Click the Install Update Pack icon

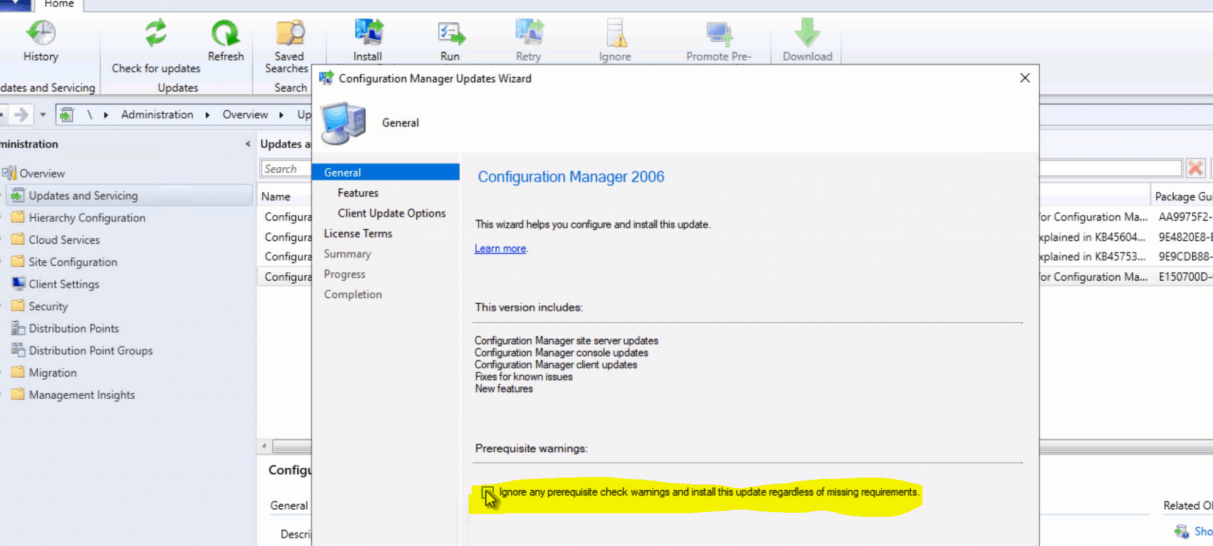[x=368, y=32]
